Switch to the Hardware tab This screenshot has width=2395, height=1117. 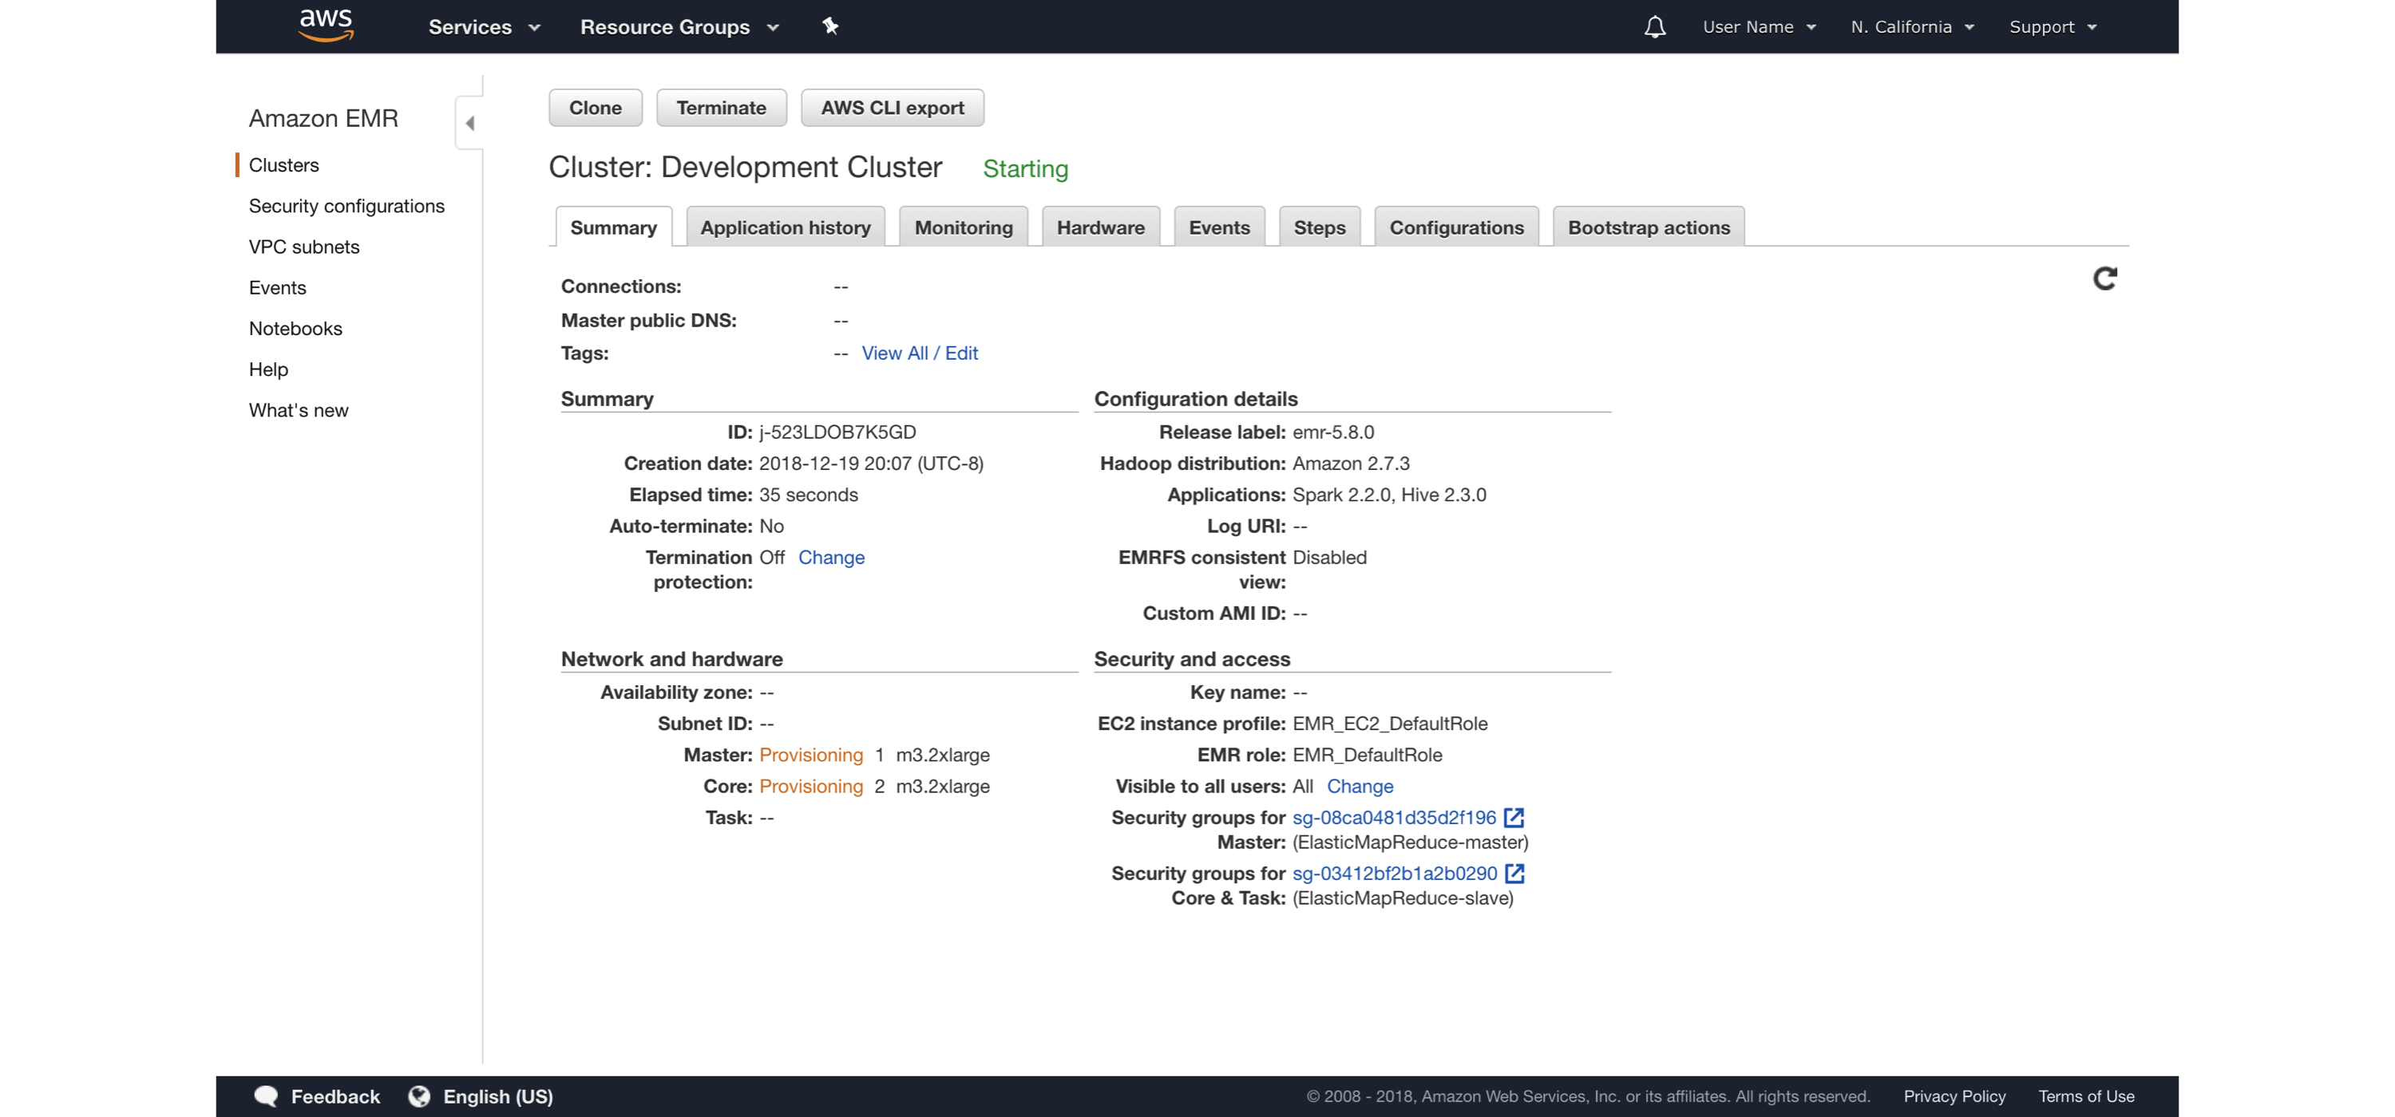pos(1101,227)
